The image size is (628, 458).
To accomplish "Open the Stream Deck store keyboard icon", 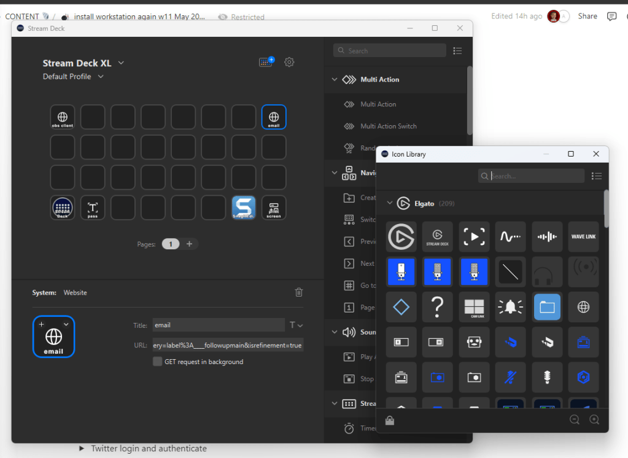I will tap(266, 62).
